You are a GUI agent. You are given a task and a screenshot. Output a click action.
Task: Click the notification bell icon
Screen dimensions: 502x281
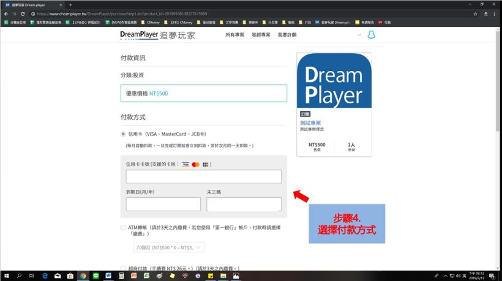(371, 35)
